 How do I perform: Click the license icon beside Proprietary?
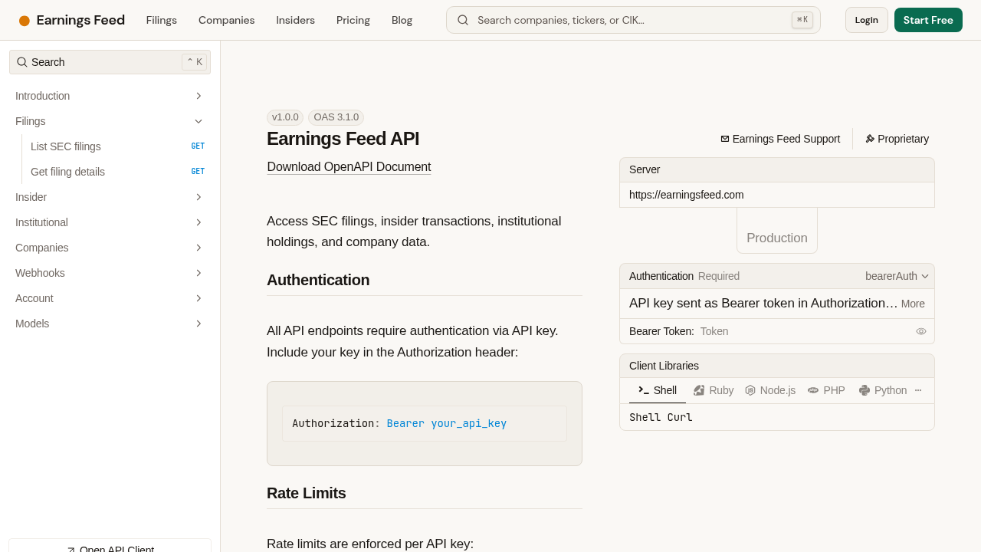coord(870,139)
